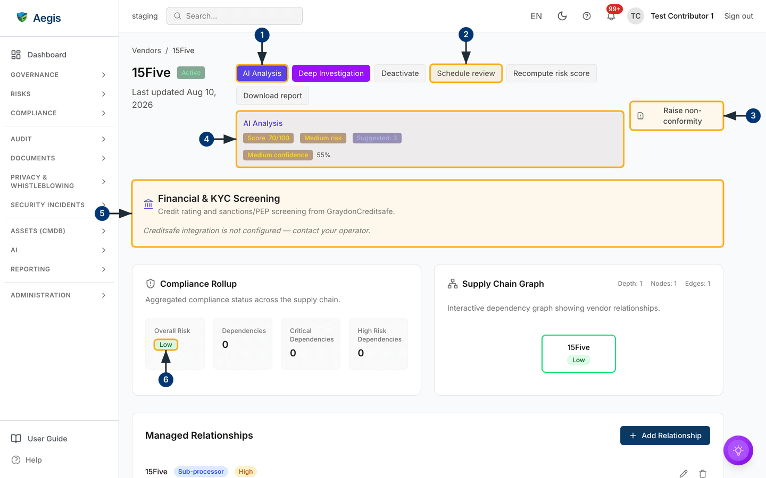The width and height of the screenshot is (766, 478).
Task: Click the Financial & KYC bank icon
Action: (x=148, y=204)
